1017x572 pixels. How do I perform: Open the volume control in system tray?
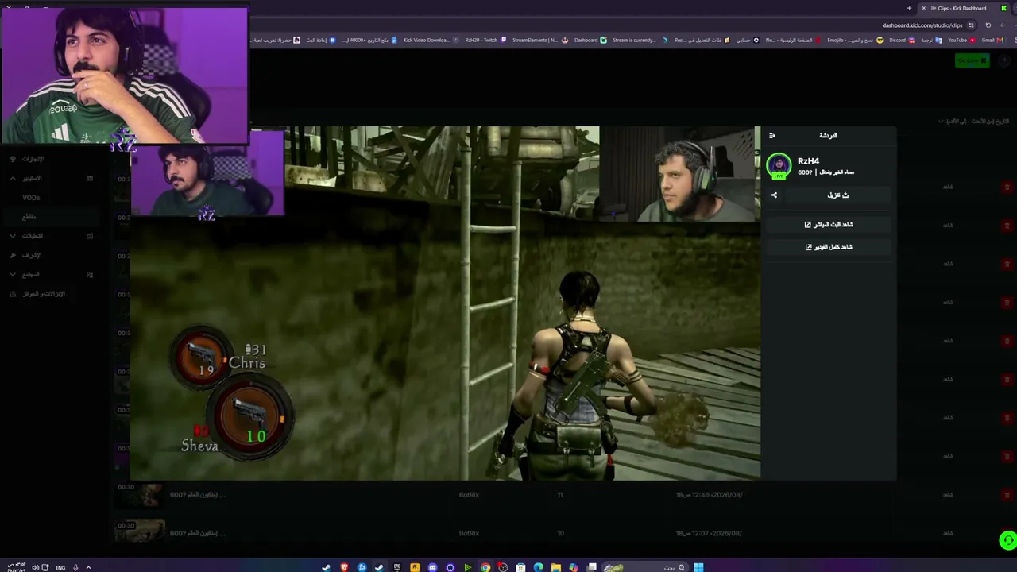(35, 567)
